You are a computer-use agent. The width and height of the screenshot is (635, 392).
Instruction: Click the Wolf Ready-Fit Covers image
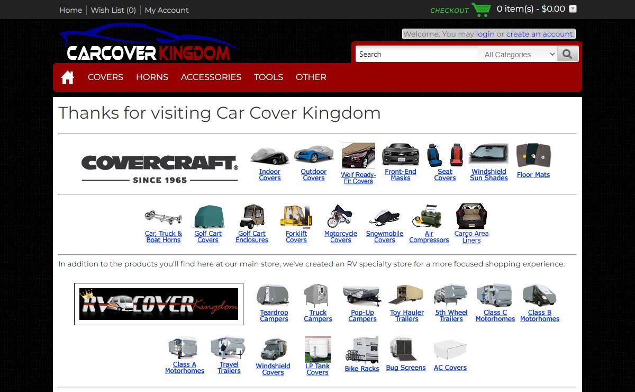pos(358,156)
